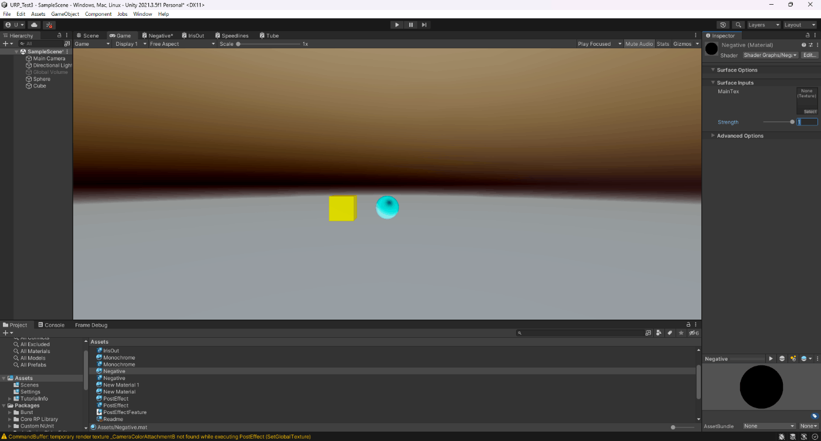The image size is (821, 441).
Task: Click the Strength value field
Action: (808, 122)
